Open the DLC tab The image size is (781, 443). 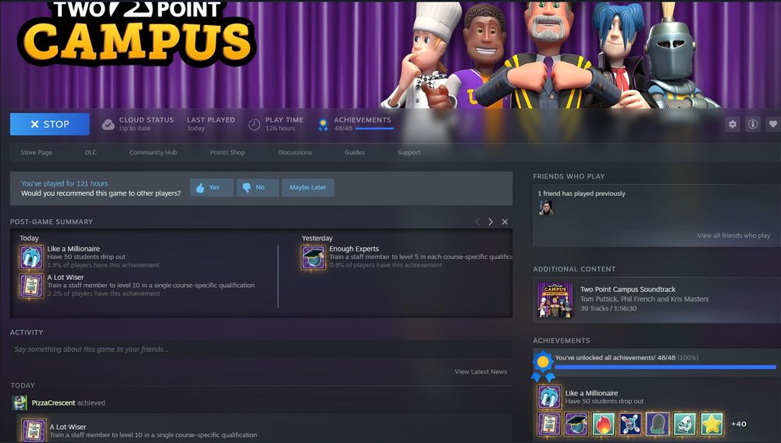pos(91,153)
